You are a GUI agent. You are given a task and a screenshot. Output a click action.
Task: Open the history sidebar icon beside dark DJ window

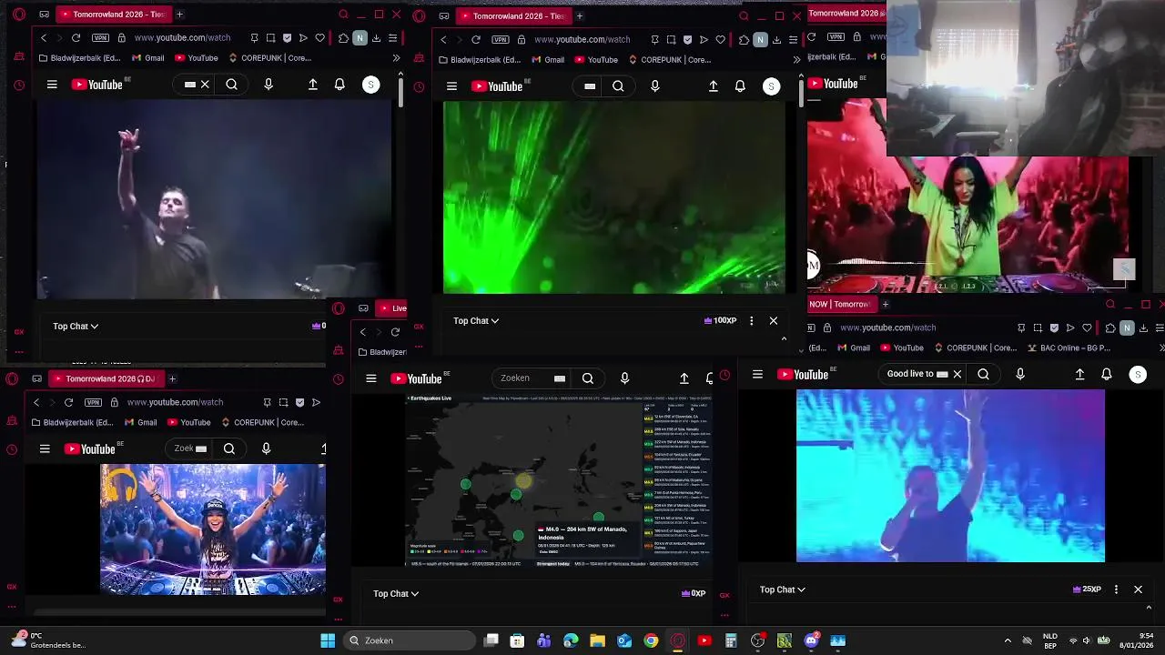[19, 86]
